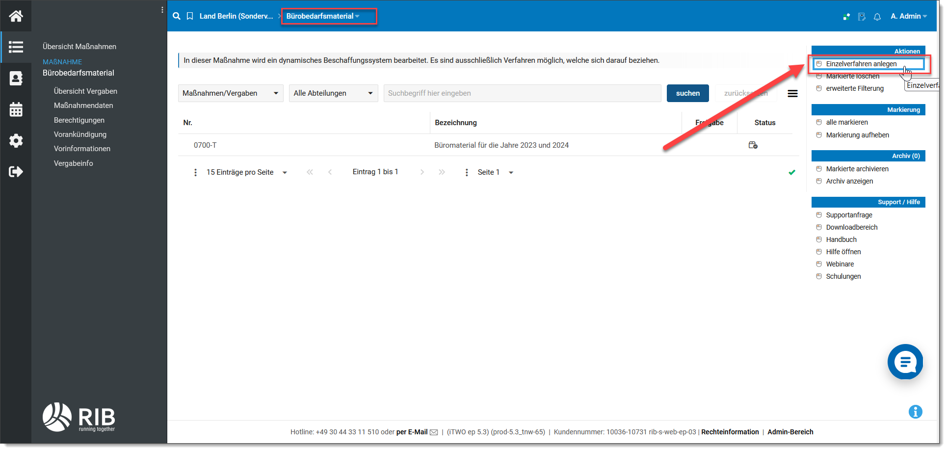Open the chat support bubble

click(905, 362)
